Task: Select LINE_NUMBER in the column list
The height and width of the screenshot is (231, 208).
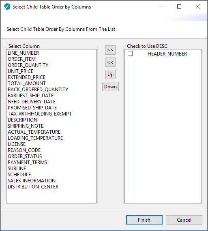Action: coord(23,53)
